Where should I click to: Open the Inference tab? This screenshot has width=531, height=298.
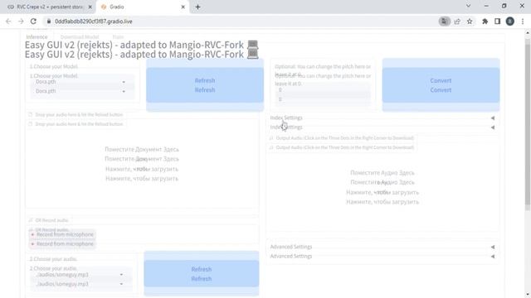pos(37,36)
